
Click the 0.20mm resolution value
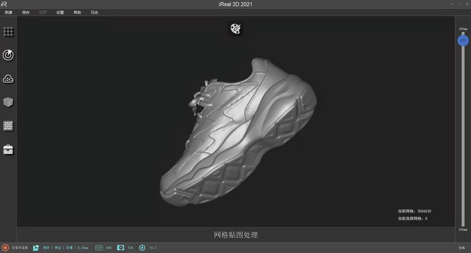83,248
